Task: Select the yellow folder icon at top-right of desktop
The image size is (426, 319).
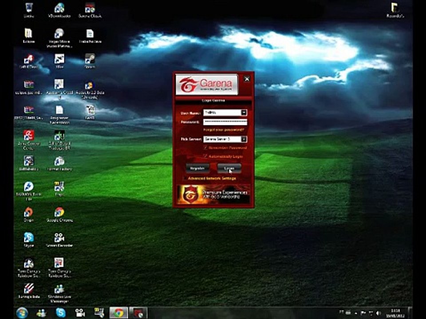Action: pos(395,10)
